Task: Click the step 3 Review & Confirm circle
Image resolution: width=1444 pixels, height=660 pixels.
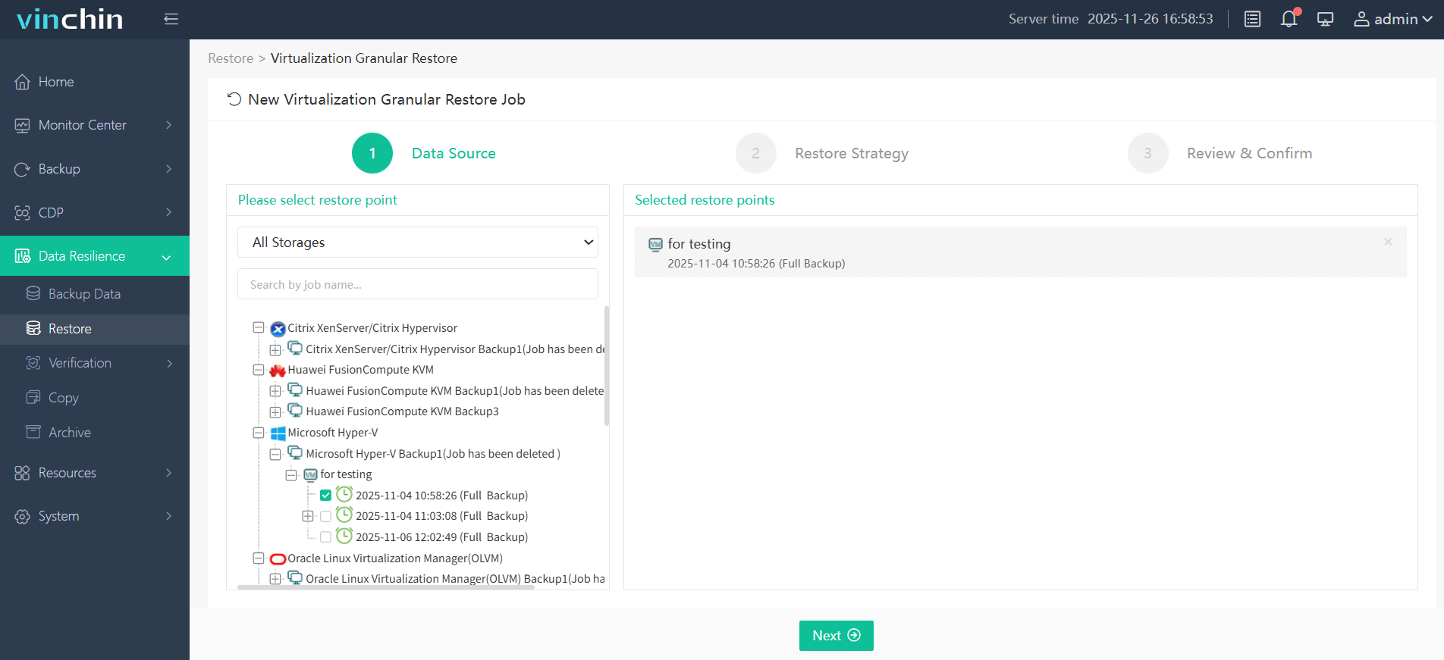Action: click(1147, 153)
